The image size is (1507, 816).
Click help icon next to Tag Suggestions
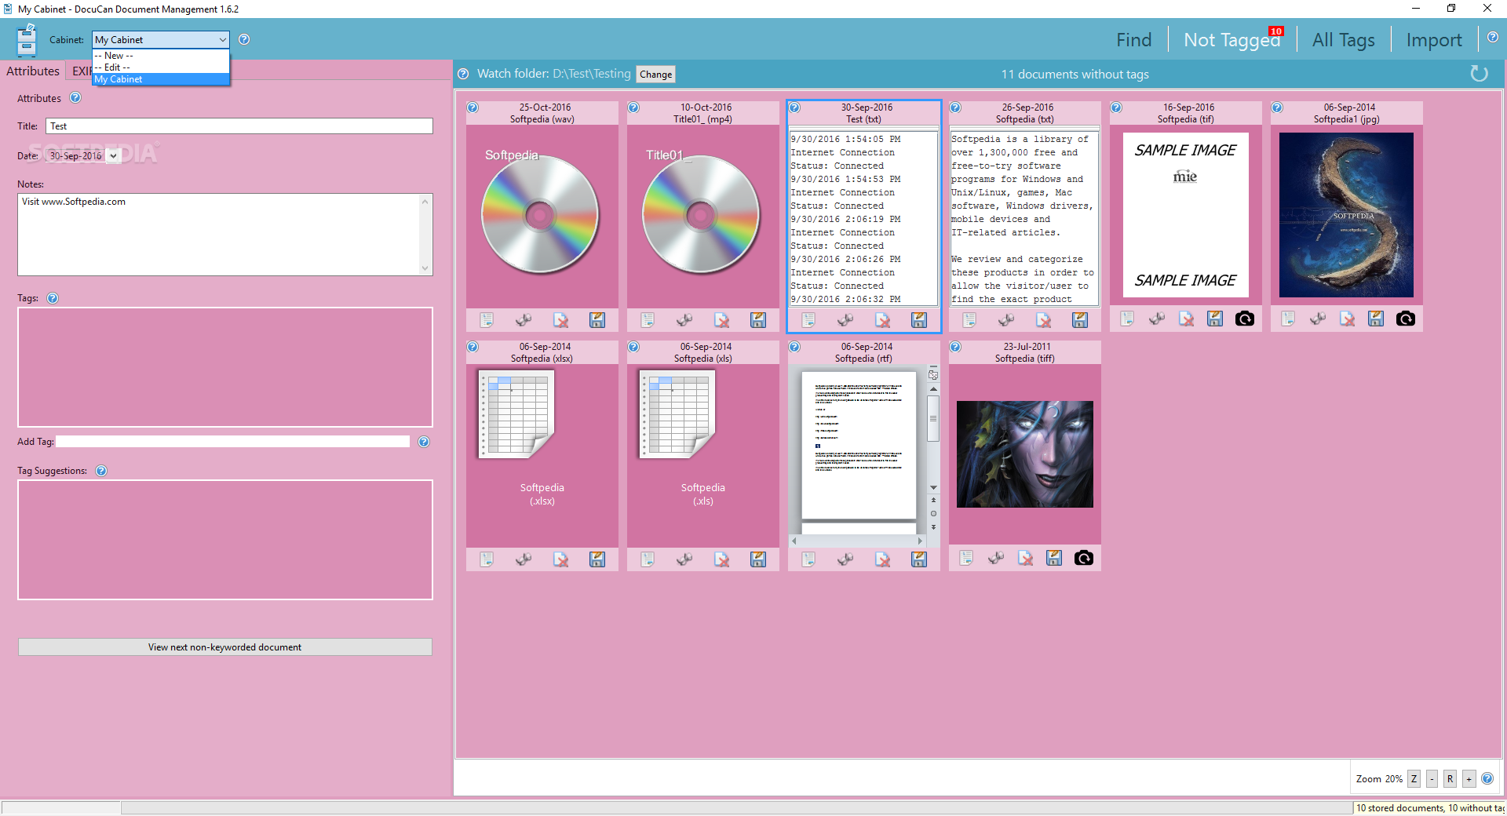click(101, 471)
